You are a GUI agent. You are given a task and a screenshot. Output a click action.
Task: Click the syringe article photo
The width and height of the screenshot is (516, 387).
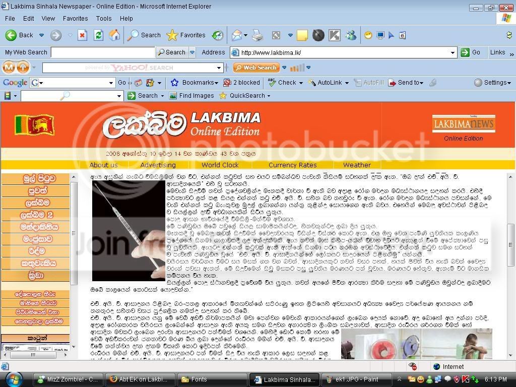pos(128,231)
